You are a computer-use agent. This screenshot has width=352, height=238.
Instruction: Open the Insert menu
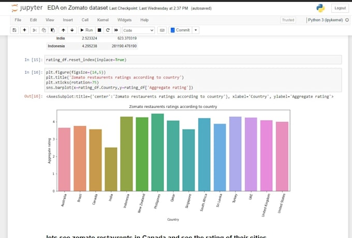[x=68, y=20]
